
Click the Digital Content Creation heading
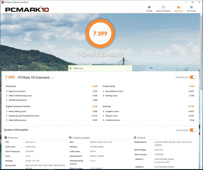click(x=18, y=106)
